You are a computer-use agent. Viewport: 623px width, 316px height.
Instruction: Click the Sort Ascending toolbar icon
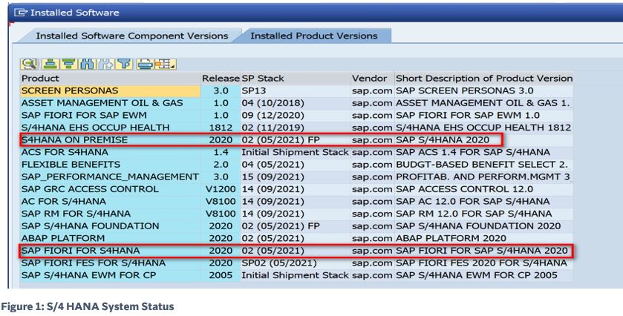[49, 64]
